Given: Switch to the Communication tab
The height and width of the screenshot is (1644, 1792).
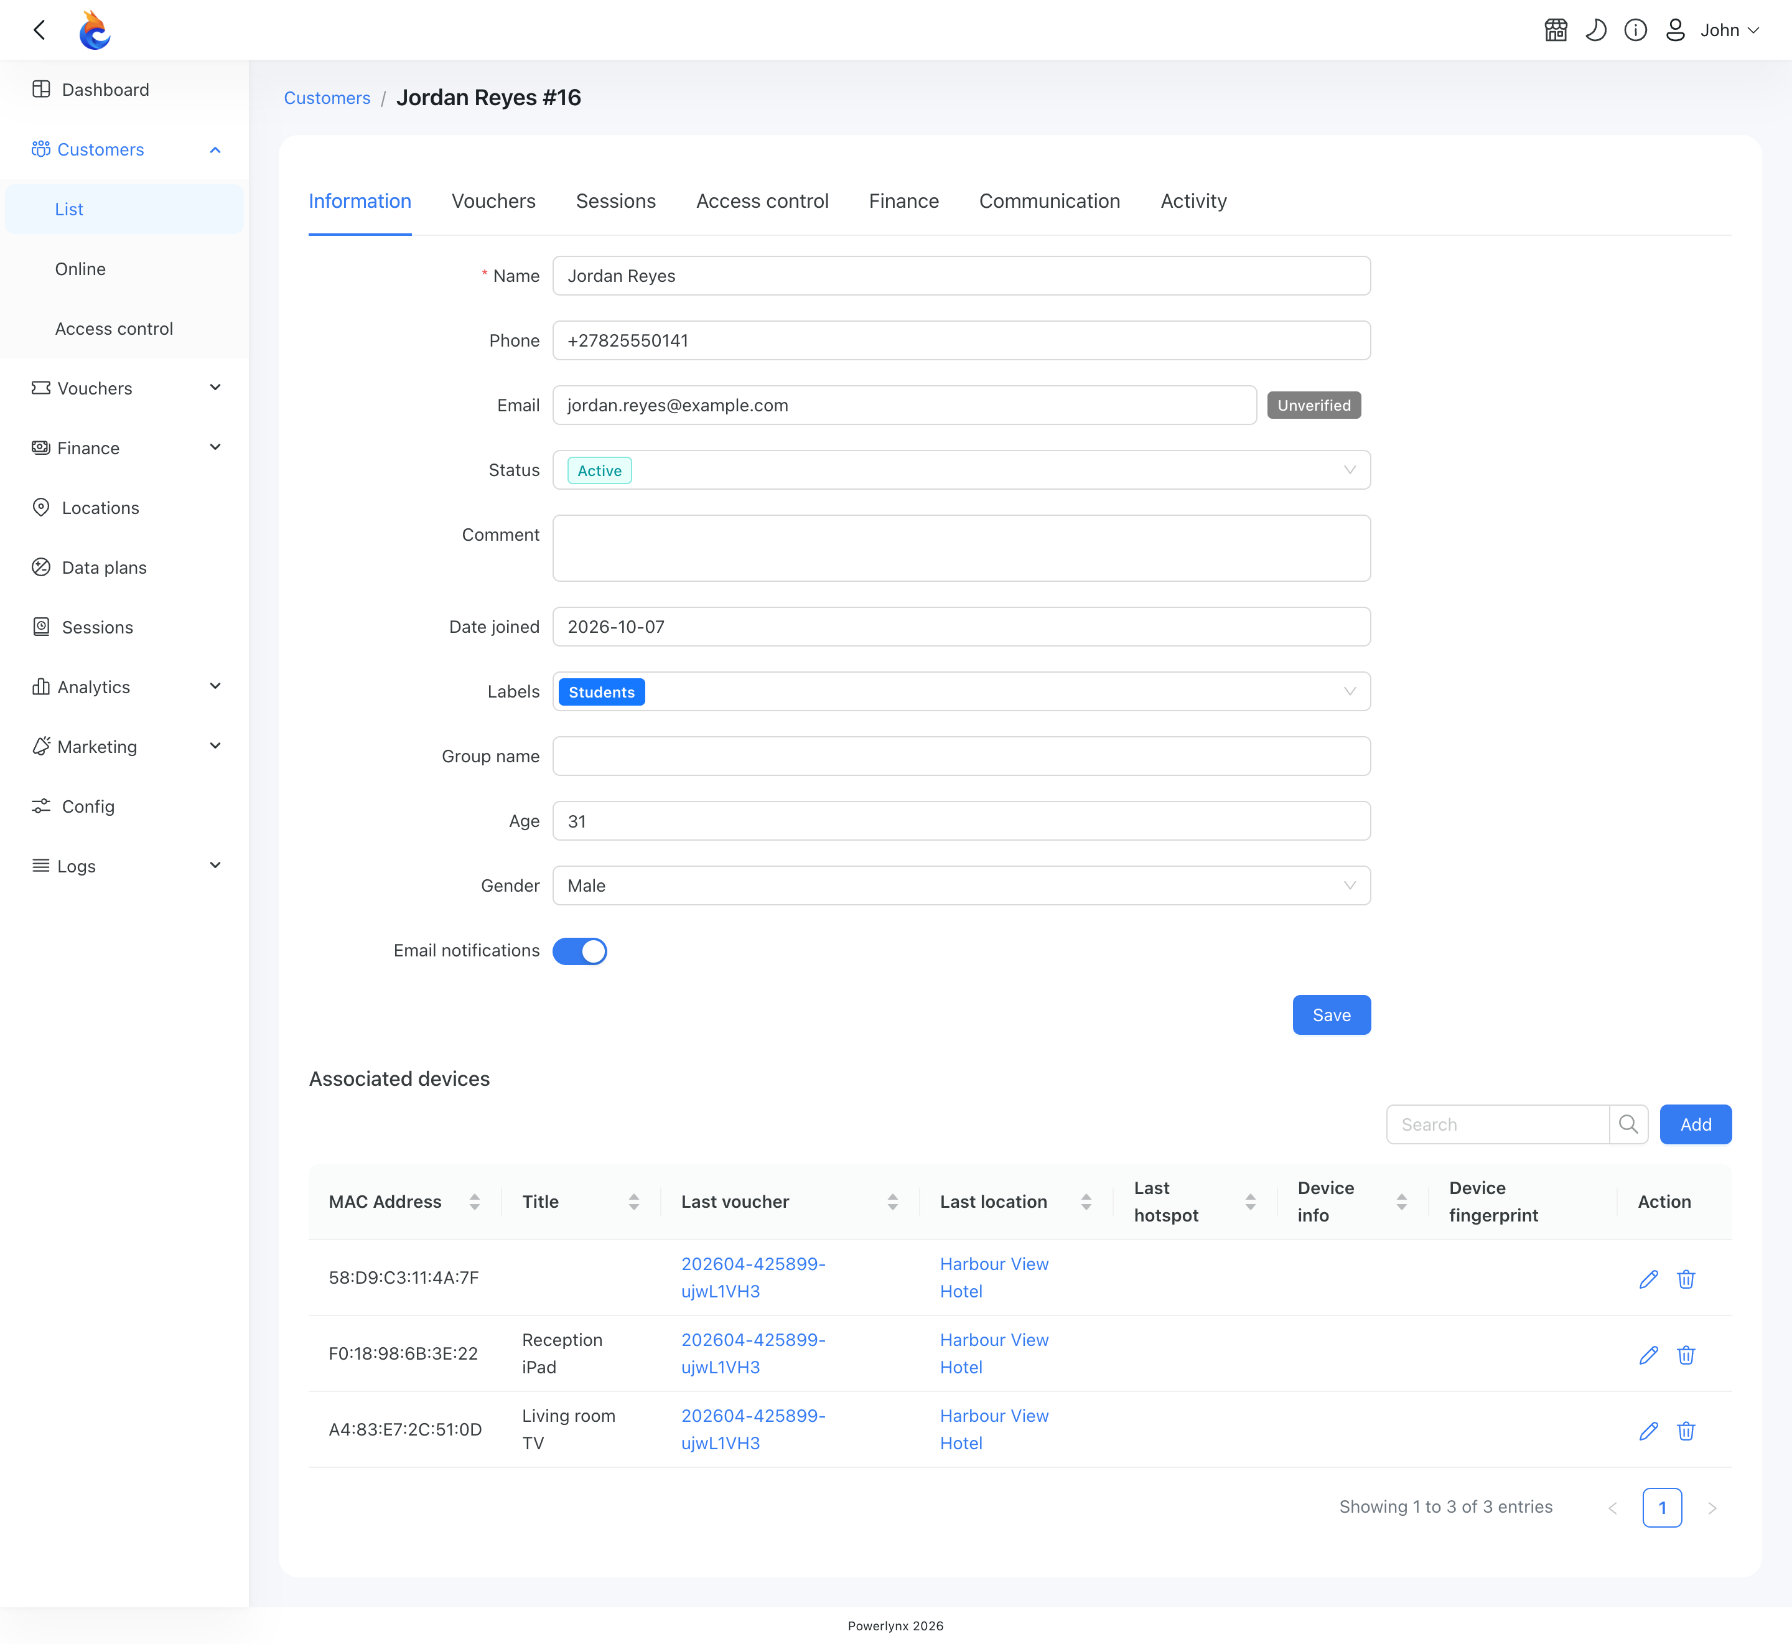Looking at the screenshot, I should point(1050,201).
